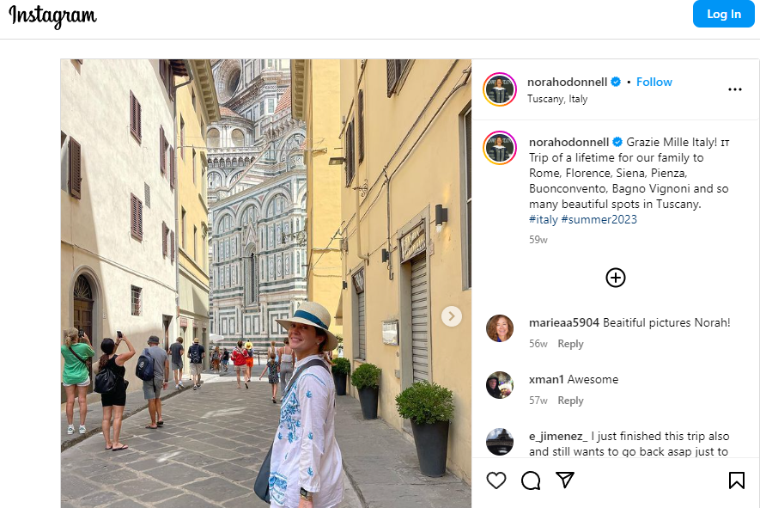Click norahodonnell username in the caption
760x508 pixels.
[x=568, y=142]
